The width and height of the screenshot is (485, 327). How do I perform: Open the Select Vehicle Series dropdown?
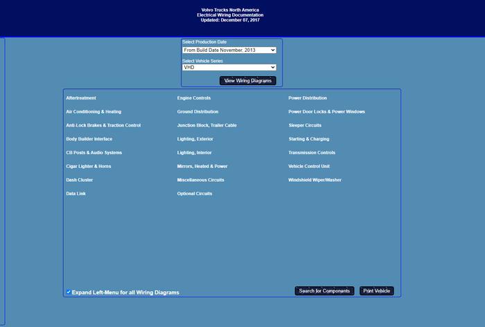coord(229,67)
